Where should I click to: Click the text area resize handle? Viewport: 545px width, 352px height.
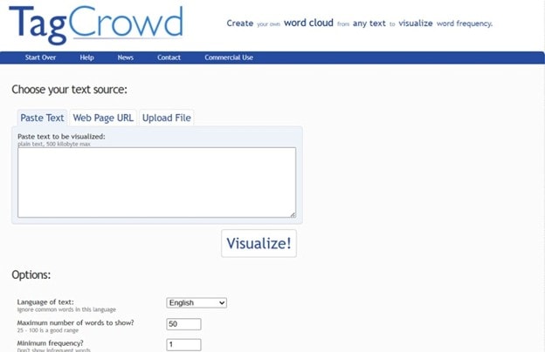293,214
